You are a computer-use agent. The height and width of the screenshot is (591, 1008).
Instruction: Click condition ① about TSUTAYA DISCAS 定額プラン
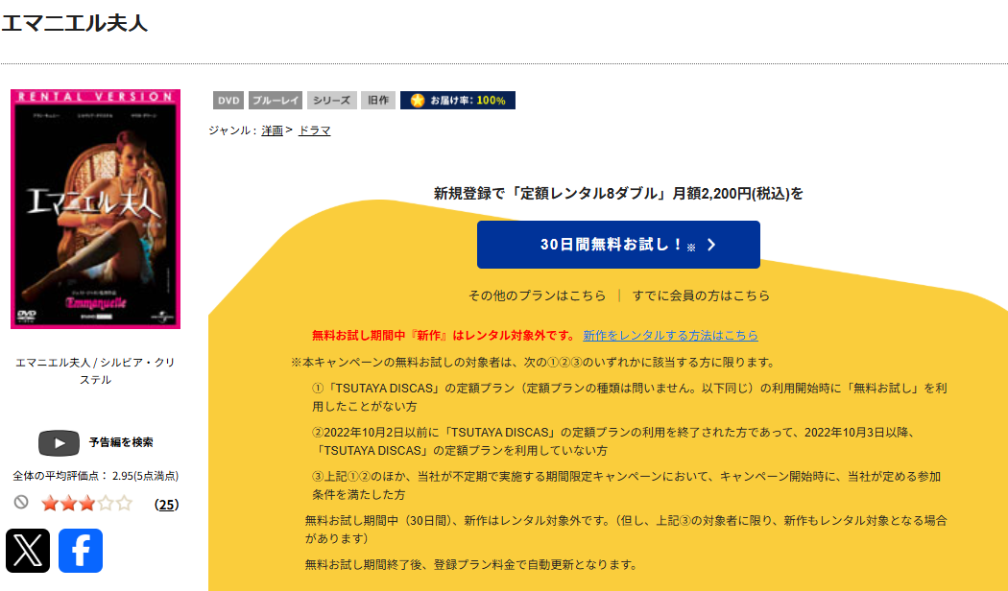(630, 397)
